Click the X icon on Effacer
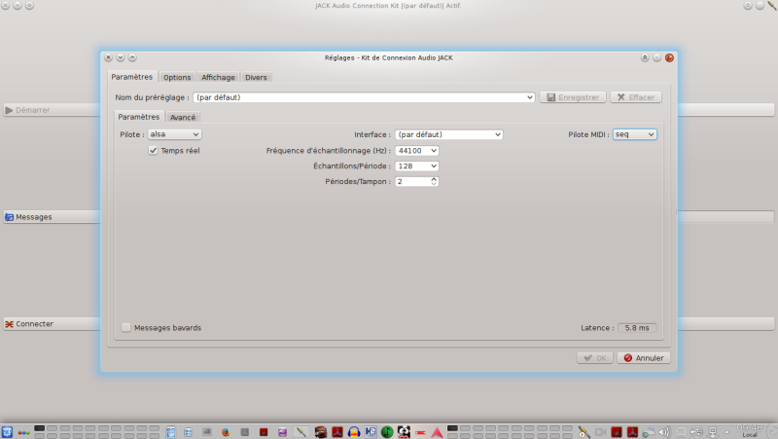This screenshot has width=778, height=439. 620,97
